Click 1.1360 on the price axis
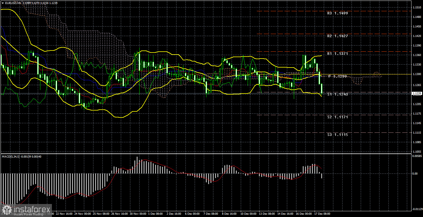The image size is (423, 217). point(417,55)
